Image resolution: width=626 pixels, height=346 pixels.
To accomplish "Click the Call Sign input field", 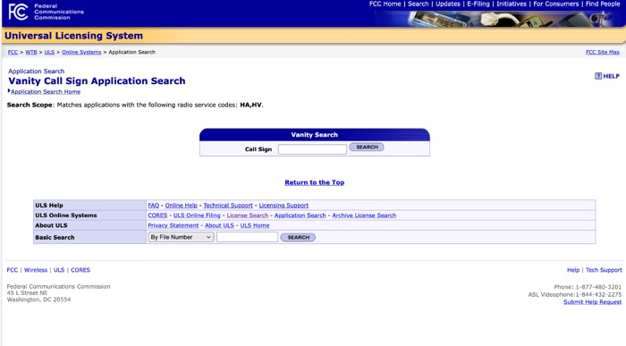I will pos(312,149).
